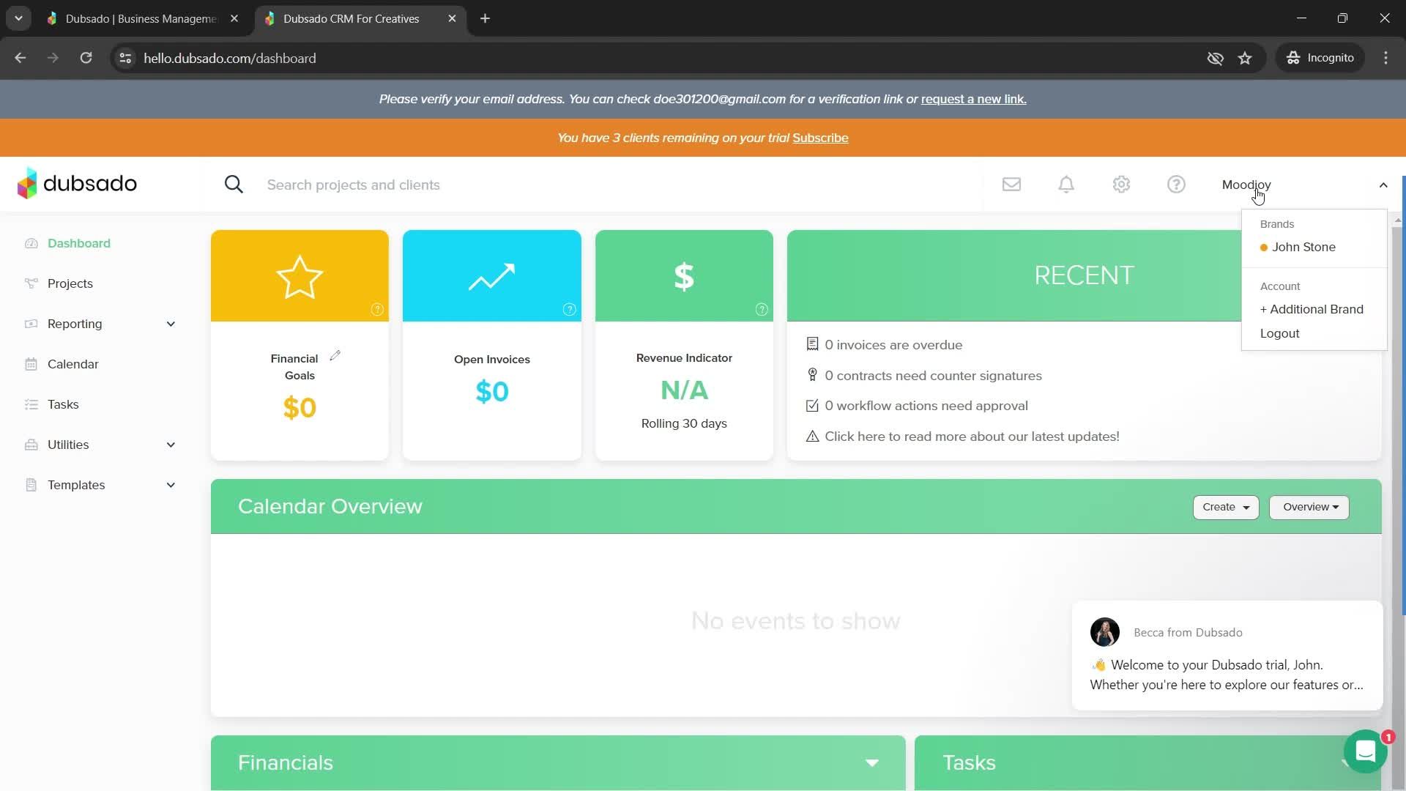This screenshot has width=1406, height=791.
Task: Go to Dashboard in the sidebar
Action: pos(79,243)
